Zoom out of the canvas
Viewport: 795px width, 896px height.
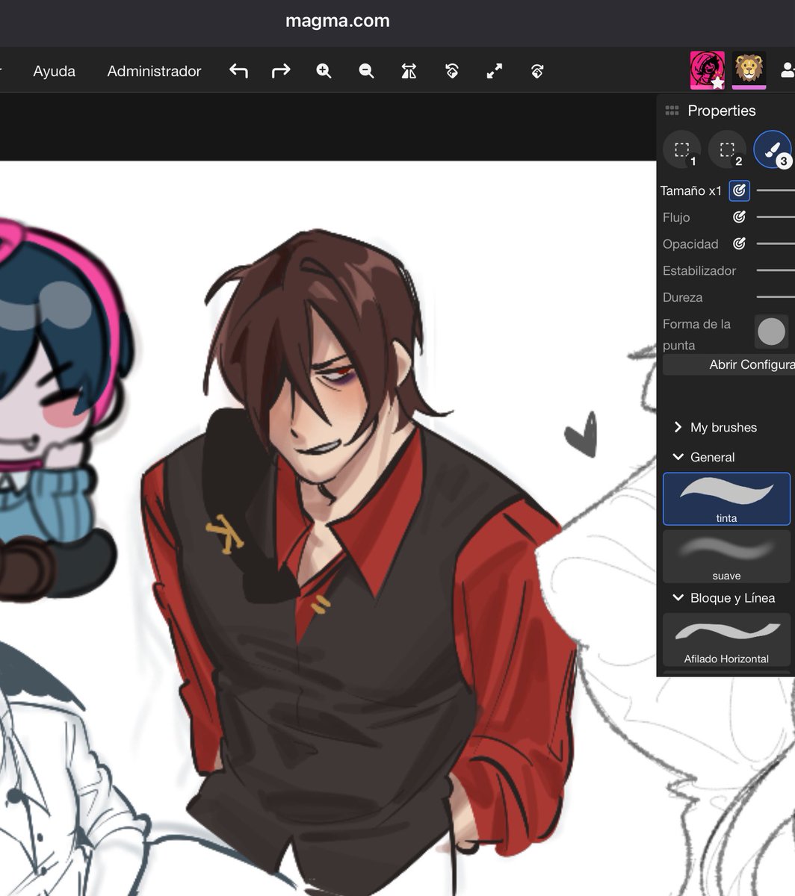pyautogui.click(x=366, y=71)
